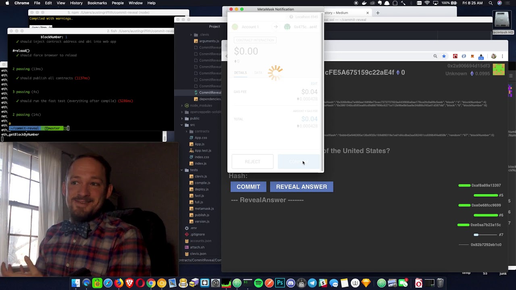The height and width of the screenshot is (290, 516).
Task: Collapse the tests folder
Action: tap(181, 170)
